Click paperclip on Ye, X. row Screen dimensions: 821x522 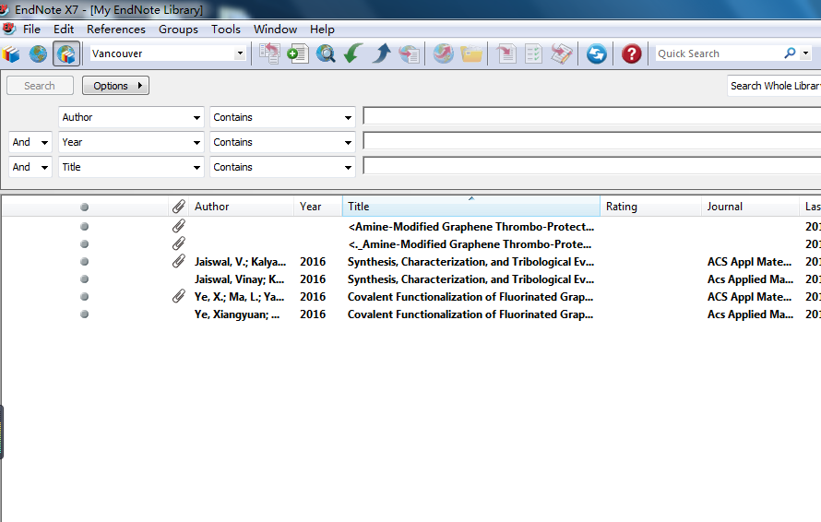179,296
